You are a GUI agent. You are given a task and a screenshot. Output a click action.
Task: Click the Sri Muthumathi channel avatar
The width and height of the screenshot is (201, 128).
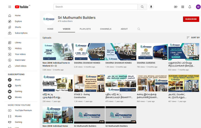click(x=48, y=19)
